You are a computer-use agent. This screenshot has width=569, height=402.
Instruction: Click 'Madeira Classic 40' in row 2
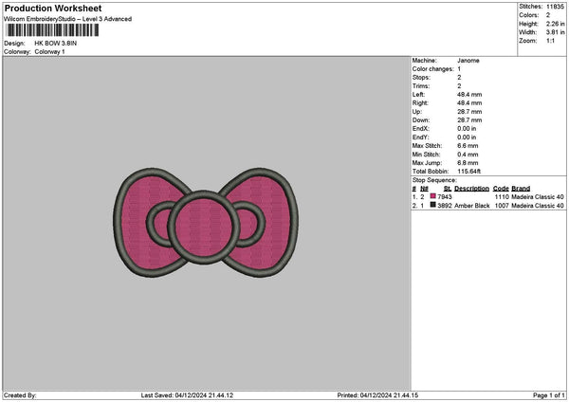(538, 206)
